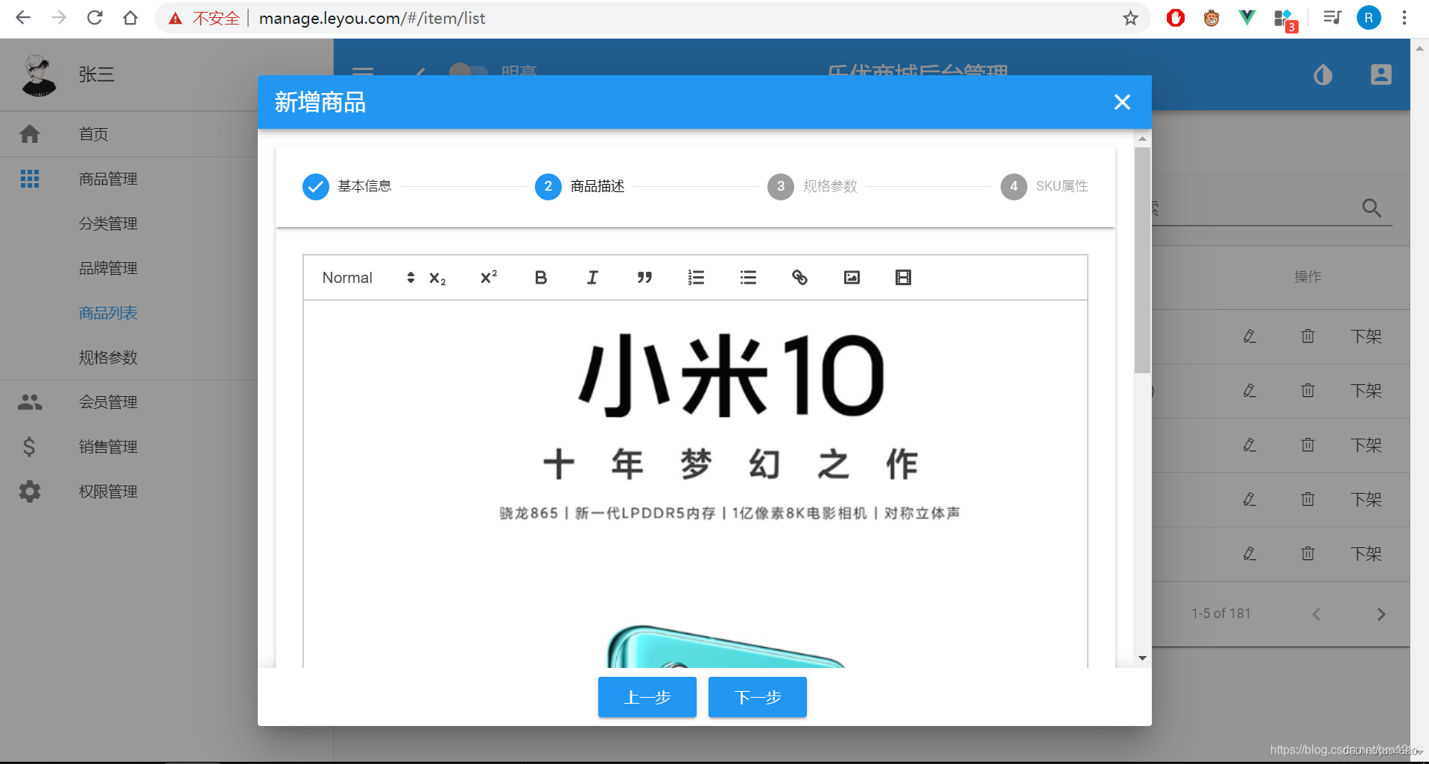
Task: Click the browser address bar URL
Action: 372,19
